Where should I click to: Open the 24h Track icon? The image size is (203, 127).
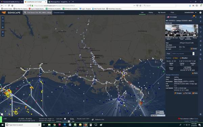[175, 35]
